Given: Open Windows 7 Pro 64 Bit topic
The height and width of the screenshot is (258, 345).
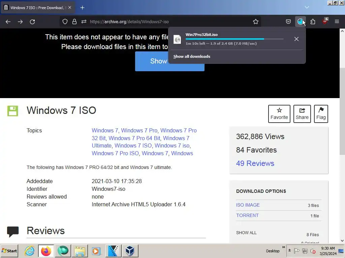Looking at the screenshot, I should (134, 138).
